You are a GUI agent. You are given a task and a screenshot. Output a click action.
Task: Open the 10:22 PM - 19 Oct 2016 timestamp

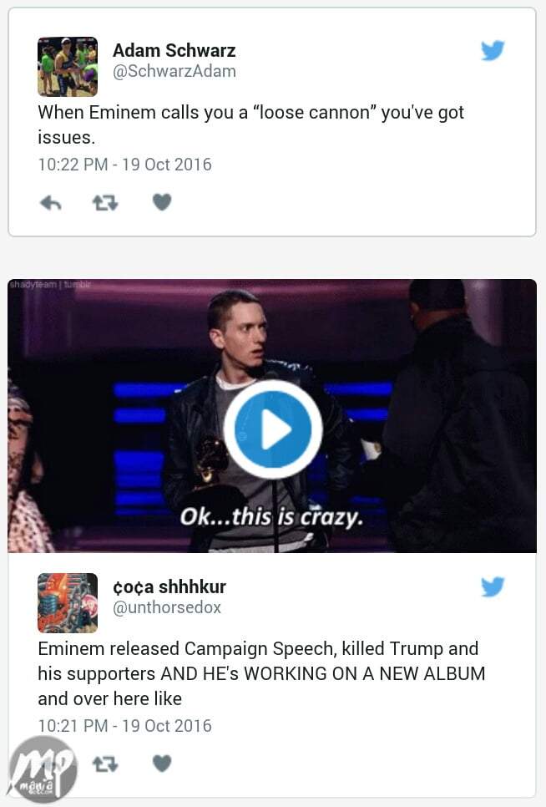pyautogui.click(x=124, y=165)
